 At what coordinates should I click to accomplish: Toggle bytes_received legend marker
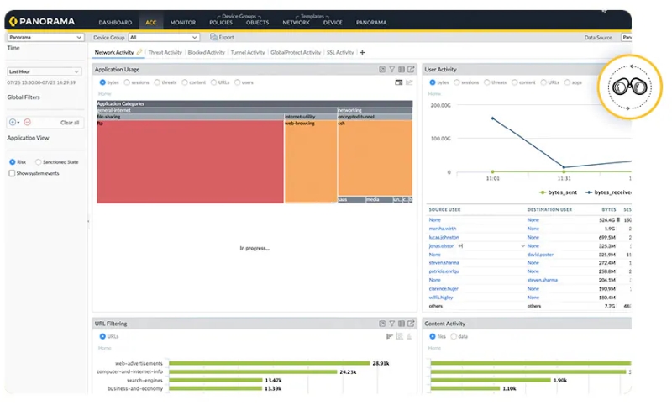click(x=590, y=192)
